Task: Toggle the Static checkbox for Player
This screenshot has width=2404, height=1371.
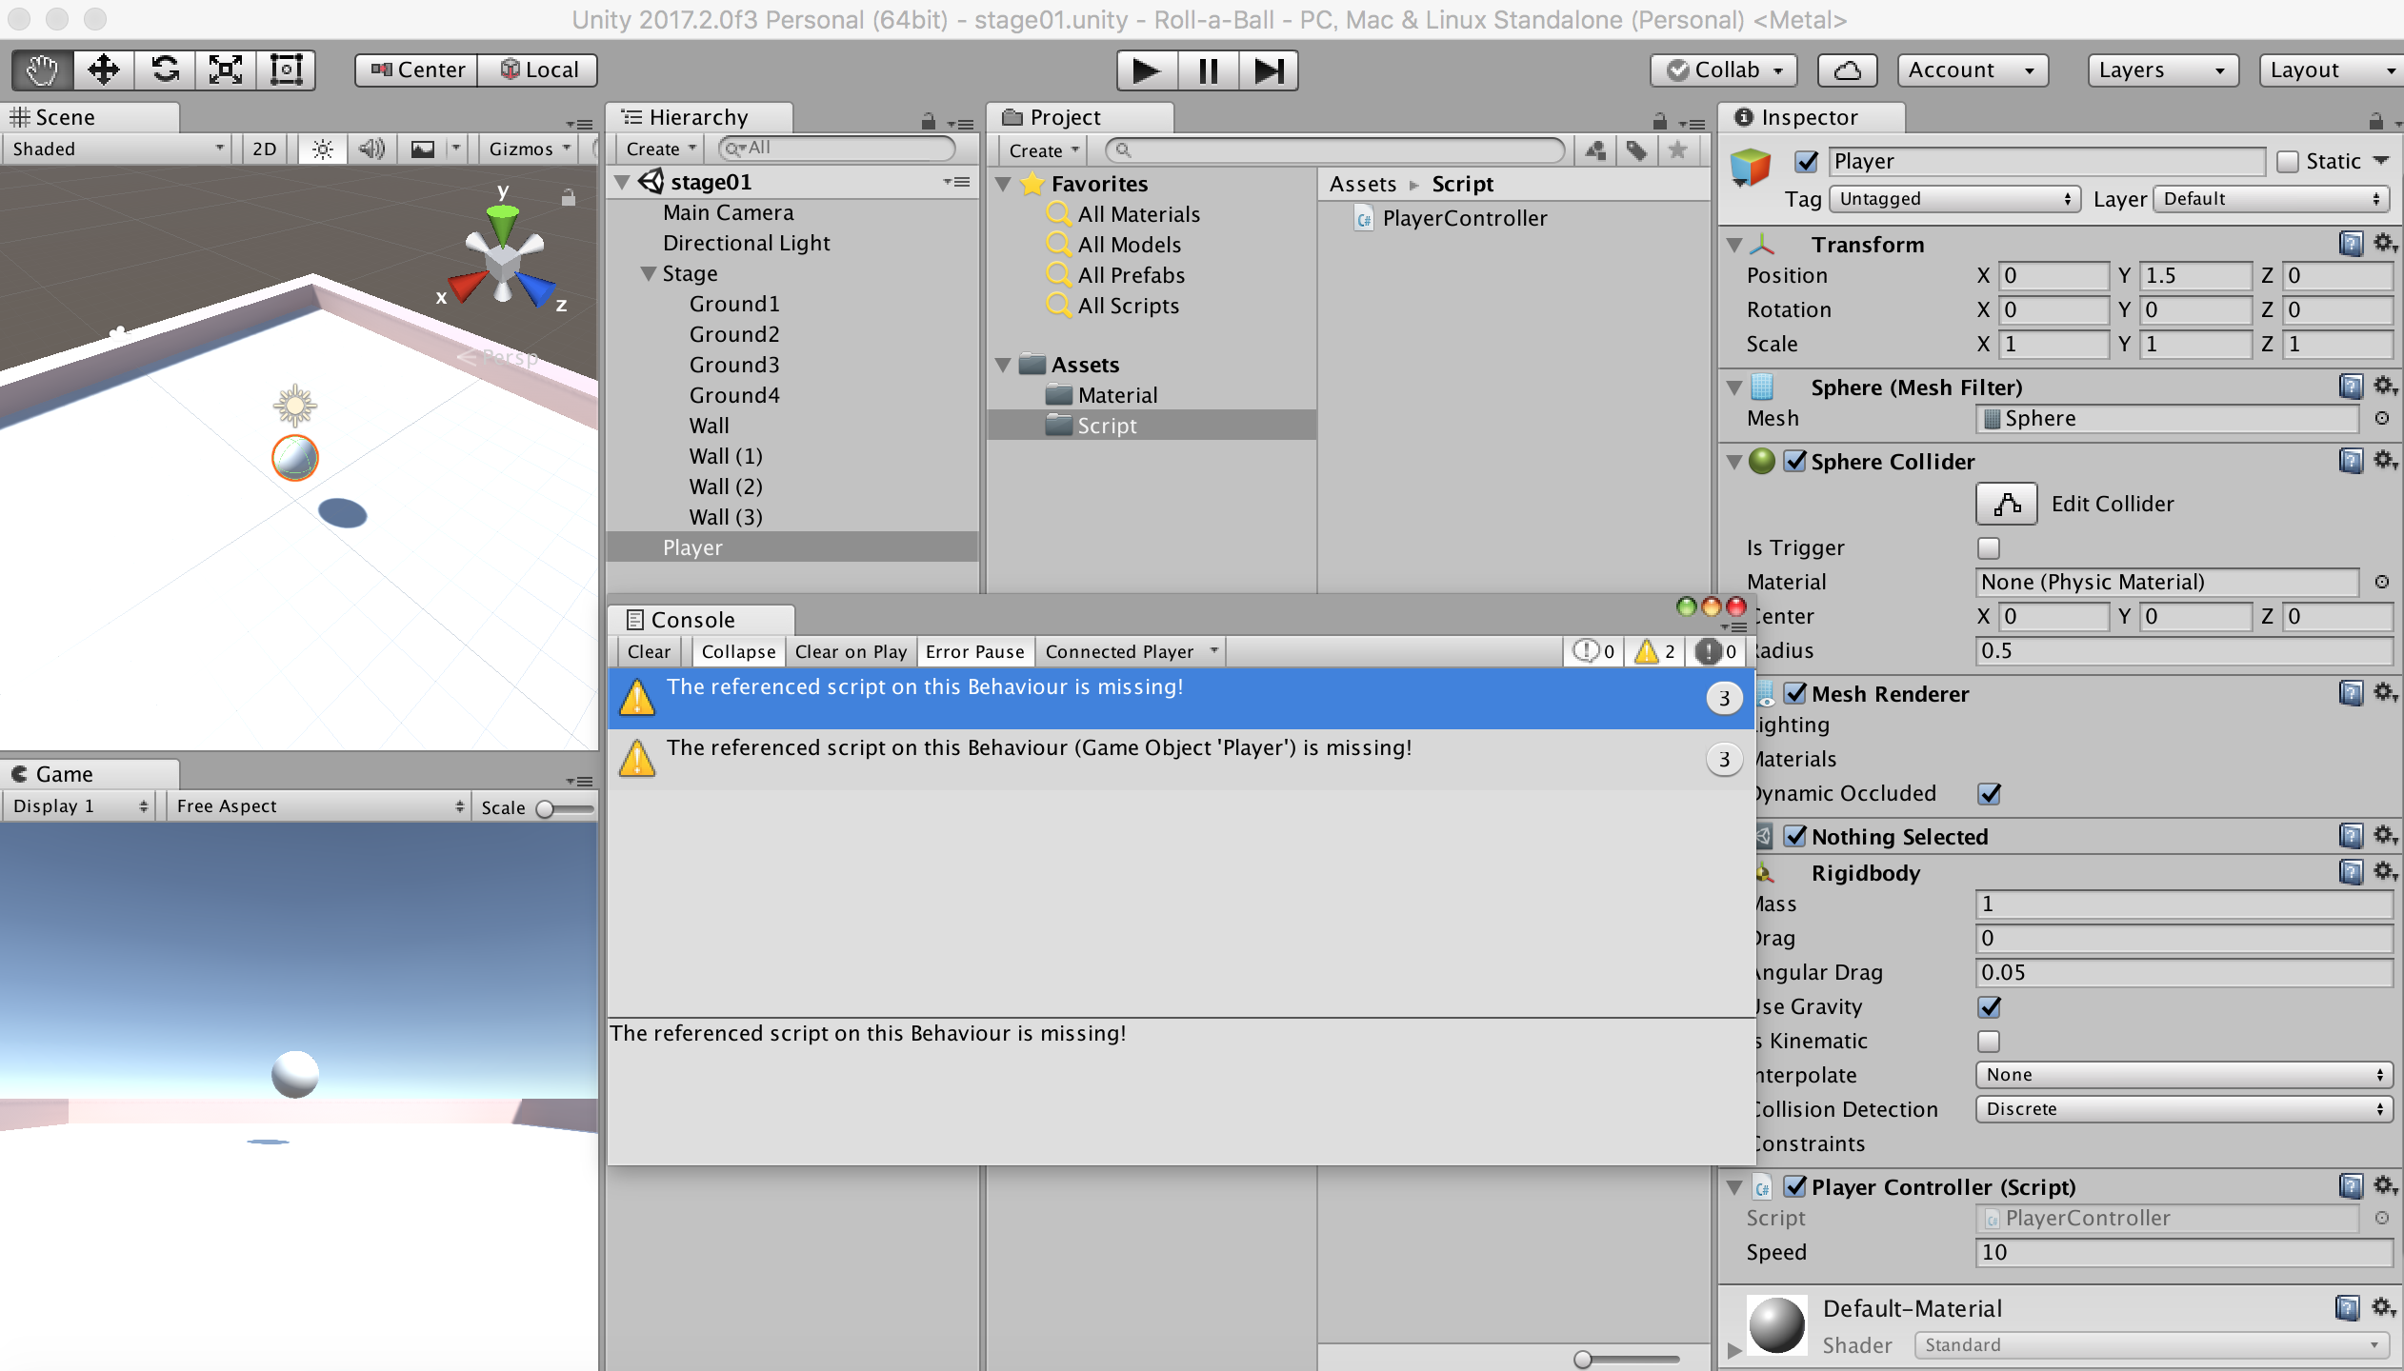Action: click(x=2288, y=162)
